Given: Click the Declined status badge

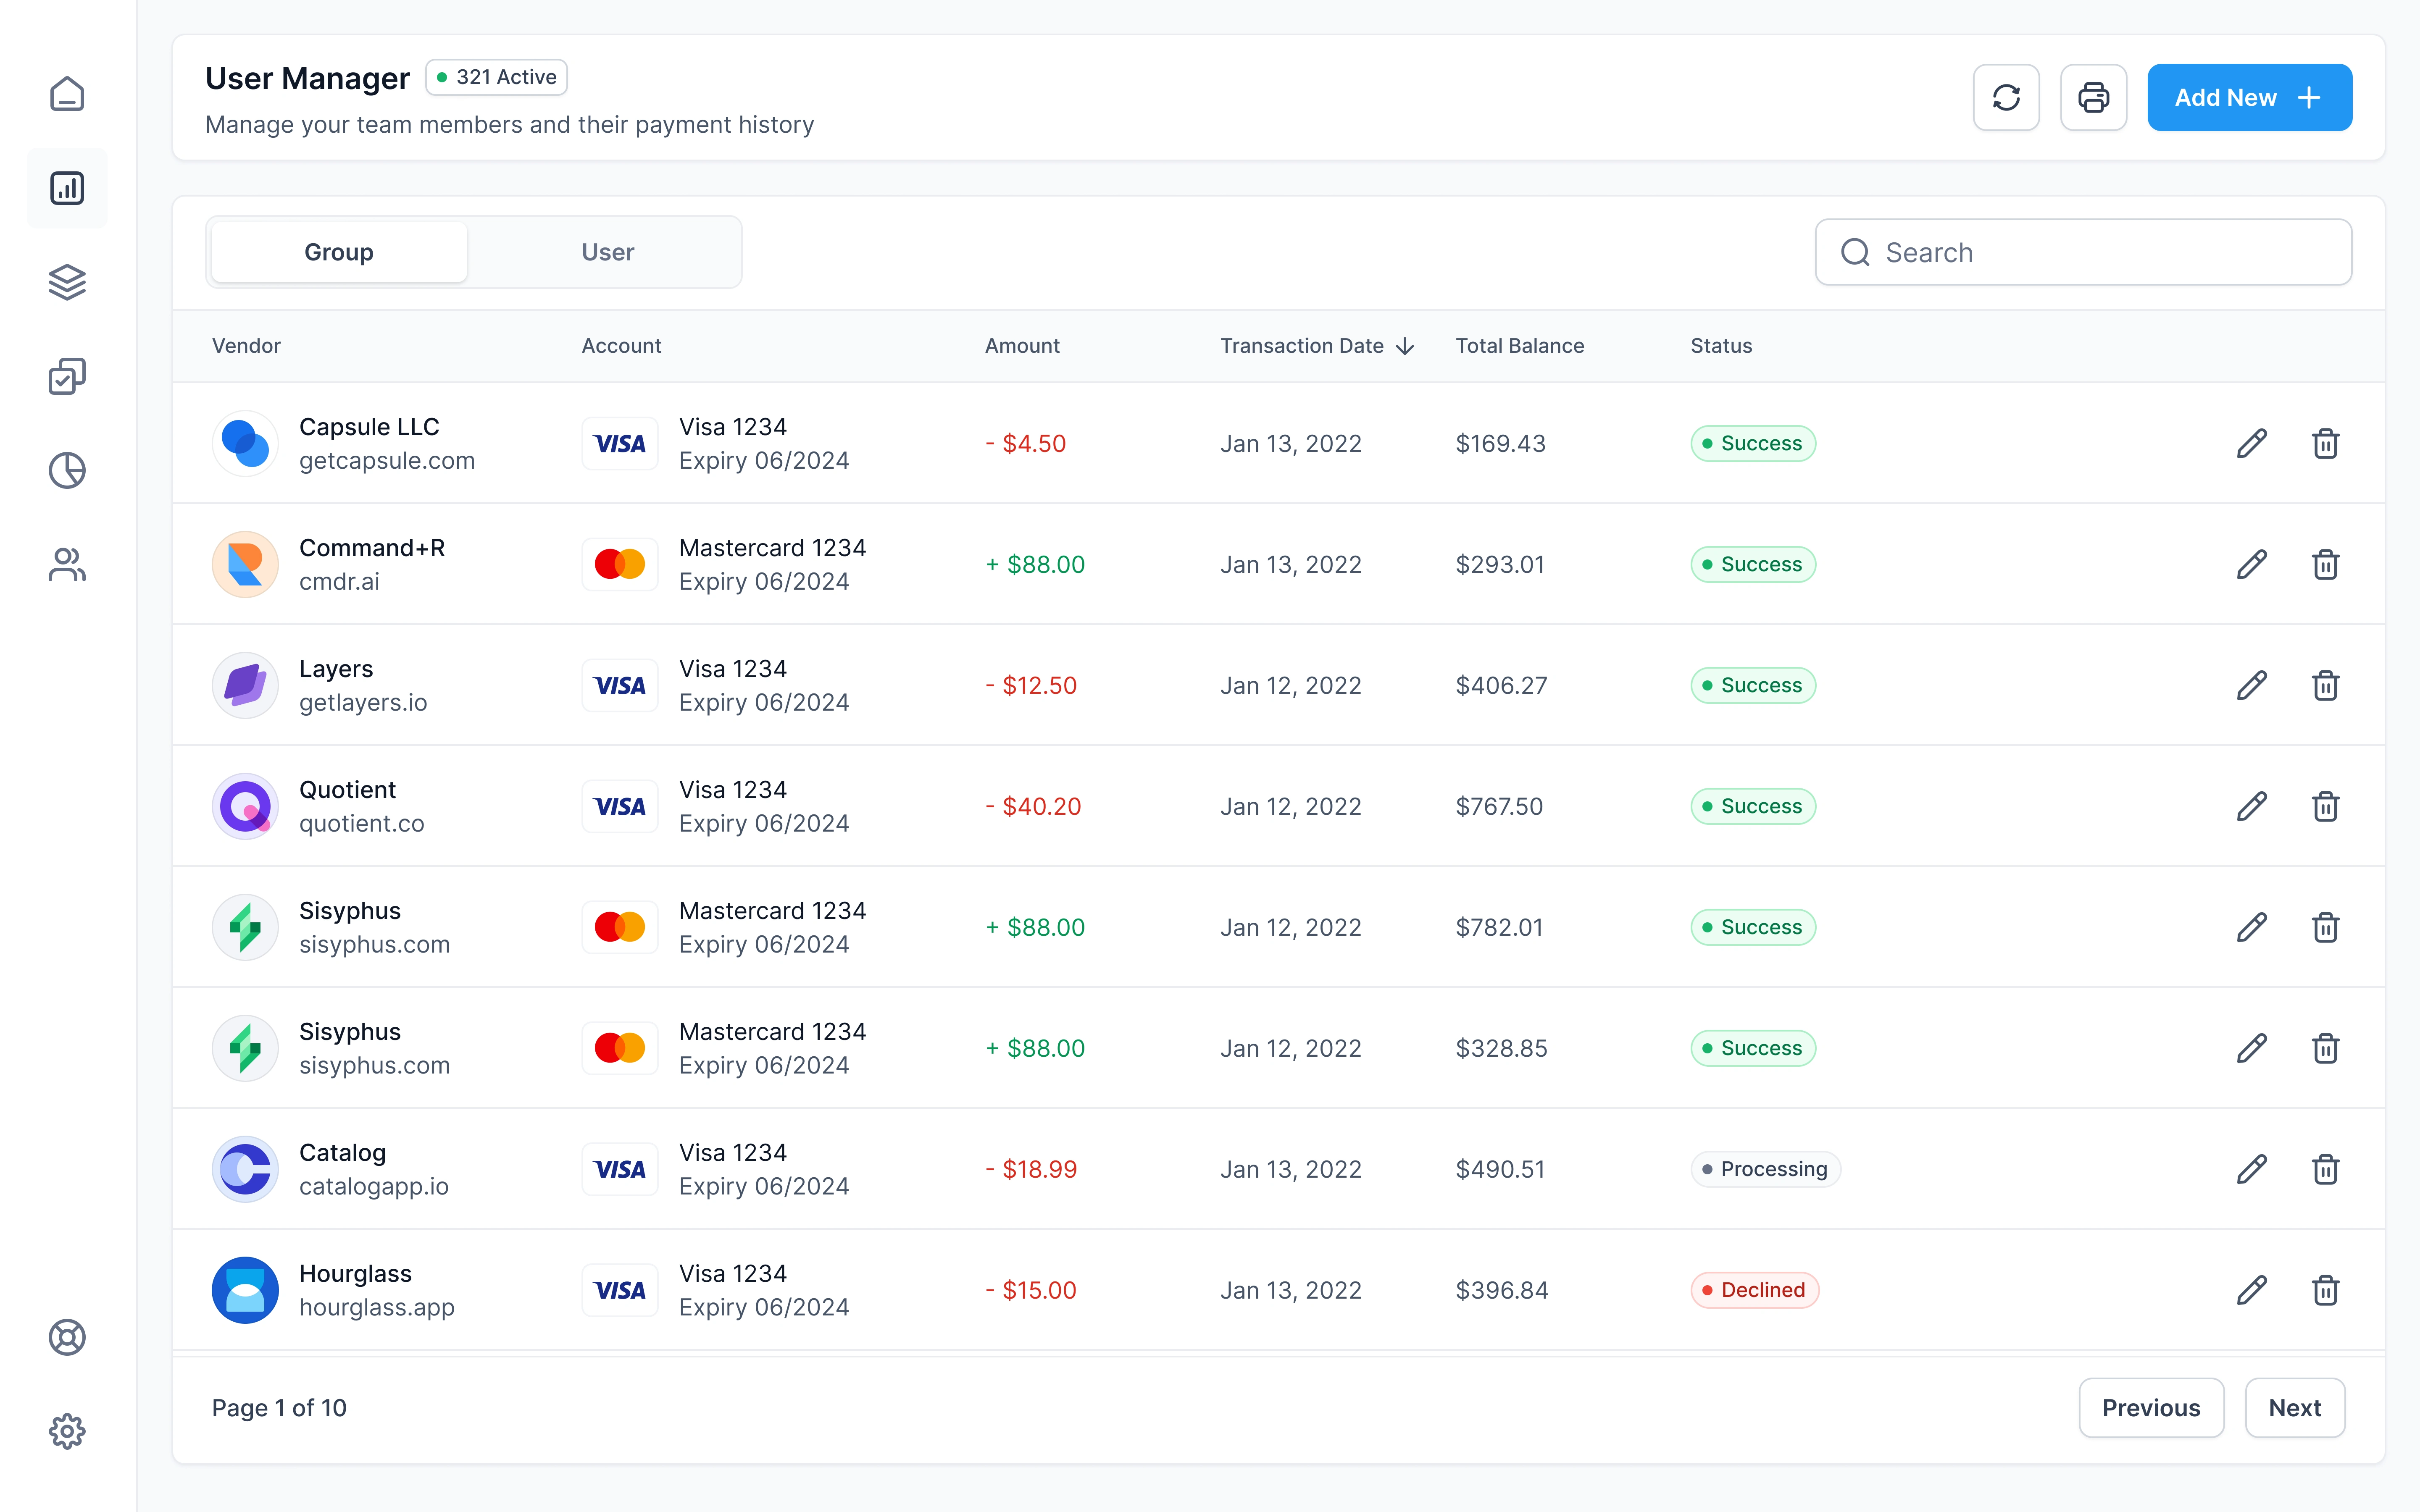Looking at the screenshot, I should [x=1754, y=1290].
